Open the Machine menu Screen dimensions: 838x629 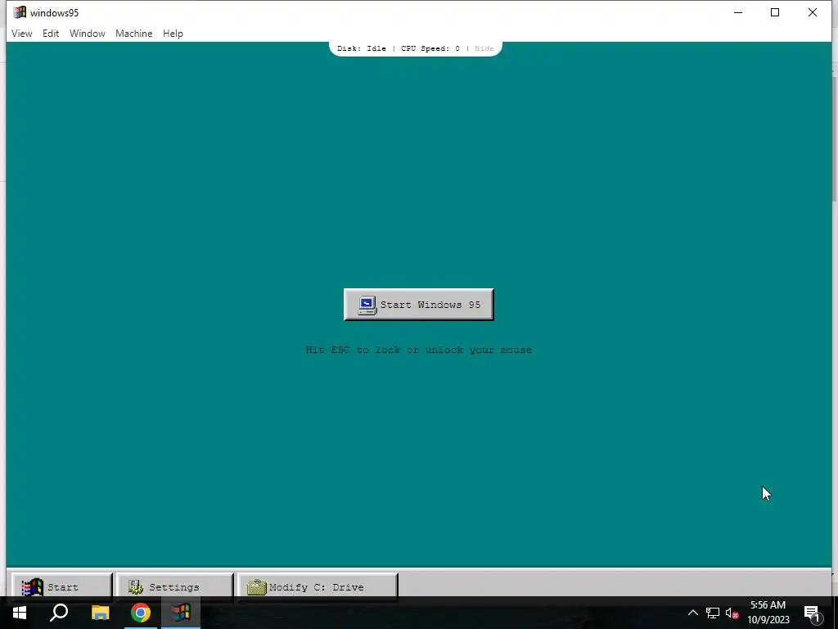[x=133, y=33]
